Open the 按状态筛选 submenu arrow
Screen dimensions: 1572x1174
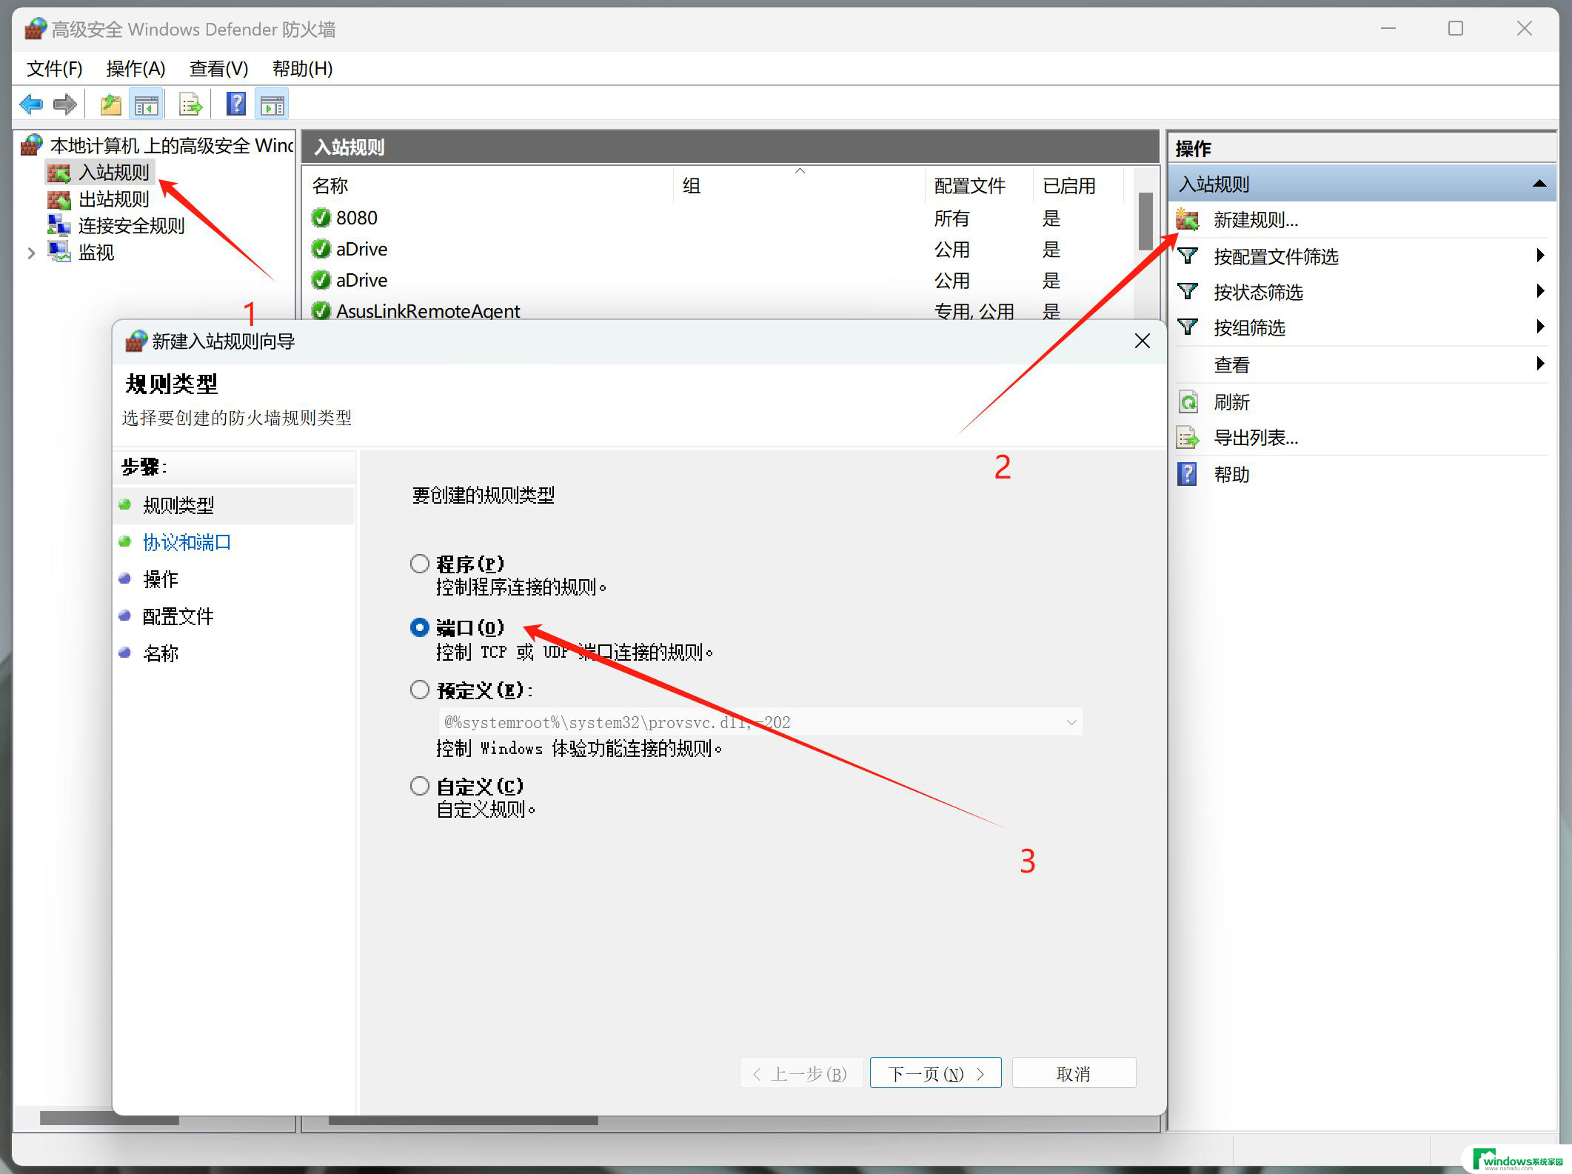[1540, 291]
